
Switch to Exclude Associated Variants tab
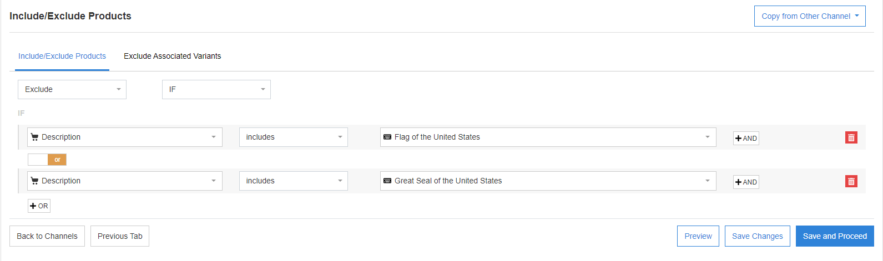(172, 56)
